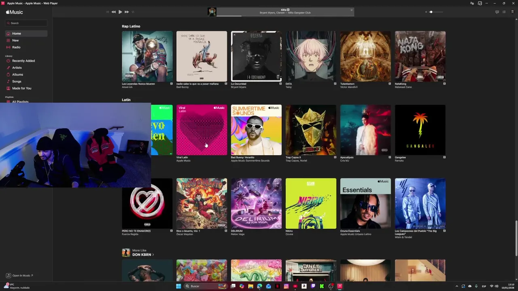Skip to the previous track

(113, 12)
